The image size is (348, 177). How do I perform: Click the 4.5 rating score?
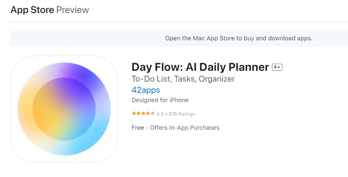pos(160,114)
